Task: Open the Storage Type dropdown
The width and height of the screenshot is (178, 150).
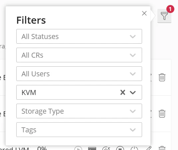Action: tap(79, 111)
